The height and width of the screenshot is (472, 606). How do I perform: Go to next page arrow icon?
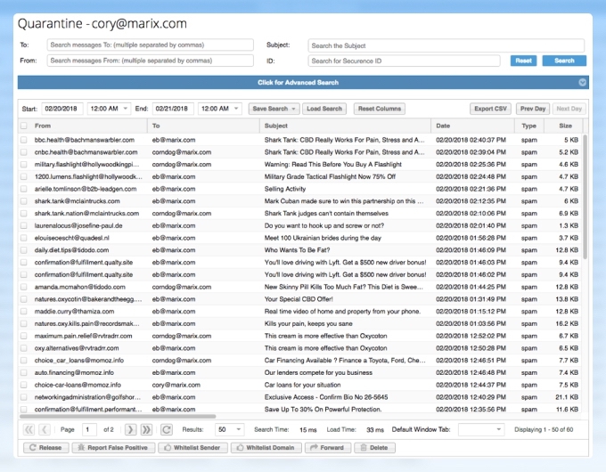pyautogui.click(x=131, y=429)
